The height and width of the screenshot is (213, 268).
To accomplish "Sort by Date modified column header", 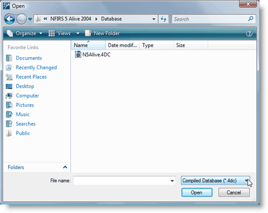I will 122,45.
